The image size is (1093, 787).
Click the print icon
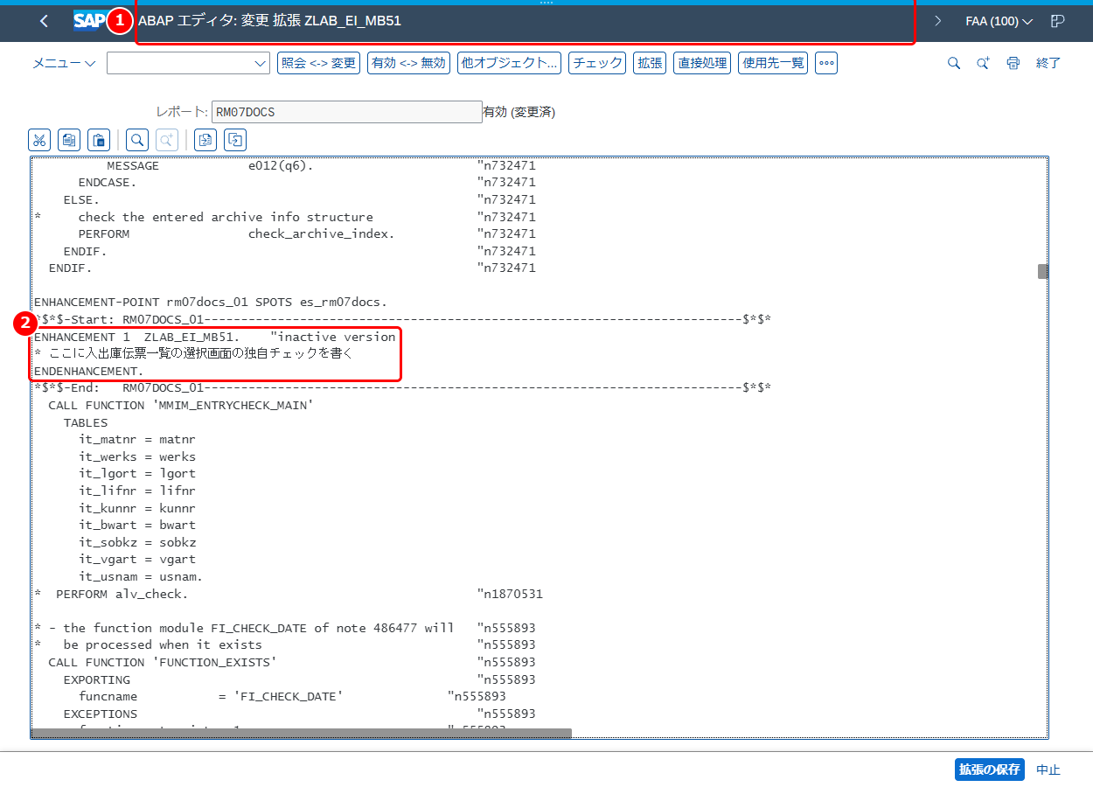point(1013,63)
